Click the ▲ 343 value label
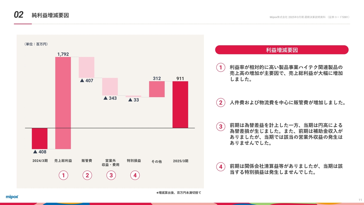 tap(110, 98)
